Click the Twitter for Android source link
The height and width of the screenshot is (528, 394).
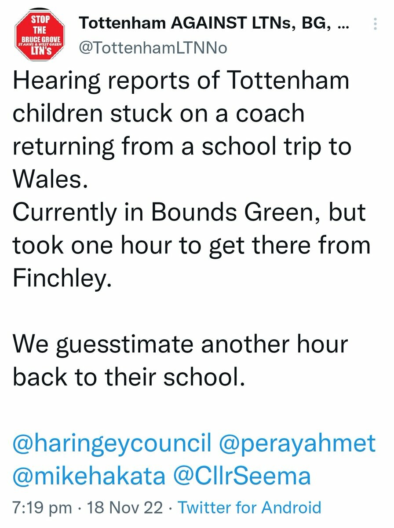click(250, 508)
